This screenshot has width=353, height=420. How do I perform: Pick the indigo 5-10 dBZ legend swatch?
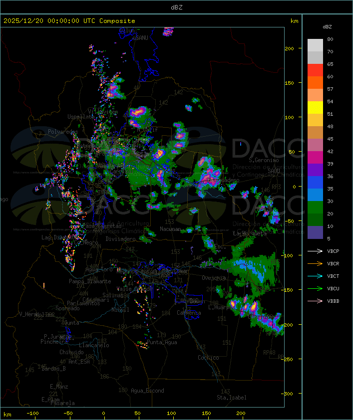[x=315, y=232]
